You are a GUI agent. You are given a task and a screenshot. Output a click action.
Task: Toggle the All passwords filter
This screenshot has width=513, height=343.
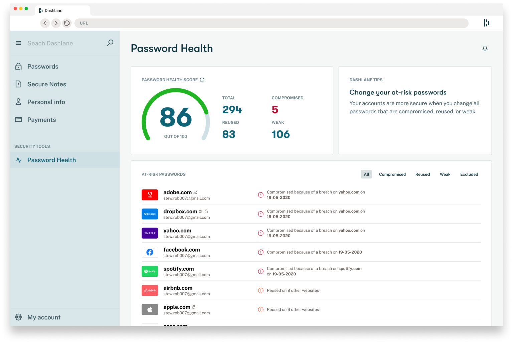pos(366,174)
